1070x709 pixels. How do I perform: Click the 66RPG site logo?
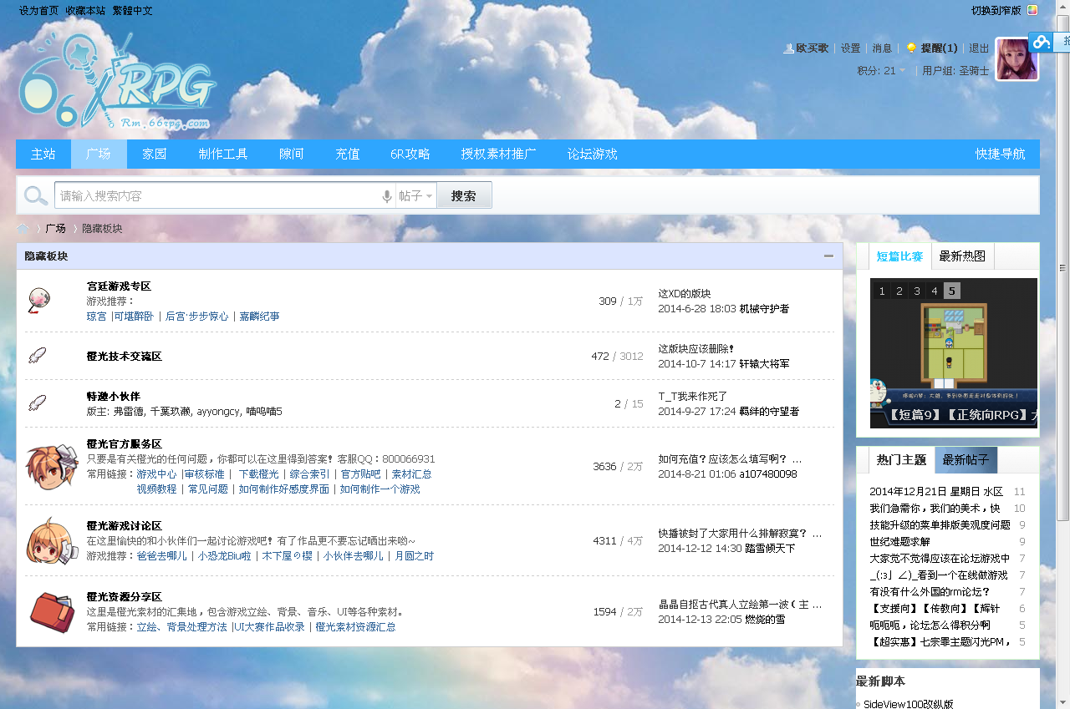coord(117,81)
